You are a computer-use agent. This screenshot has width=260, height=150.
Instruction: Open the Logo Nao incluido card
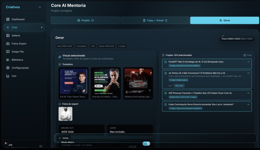pyautogui.click(x=130, y=130)
